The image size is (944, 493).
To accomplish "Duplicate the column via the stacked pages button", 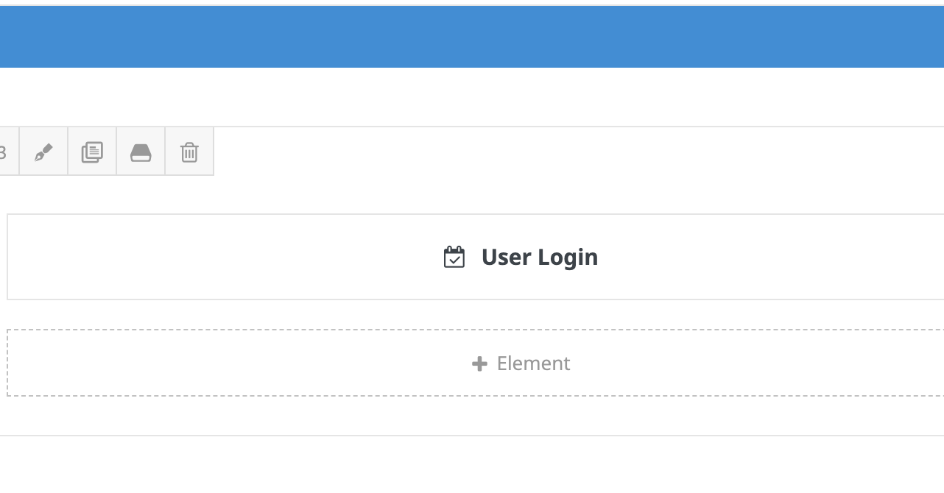I will click(92, 152).
